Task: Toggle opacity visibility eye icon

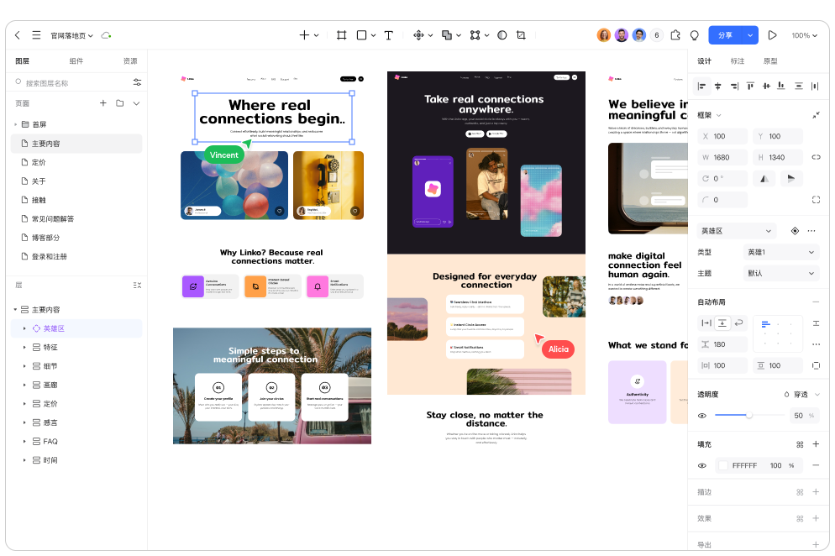Action: click(x=702, y=416)
